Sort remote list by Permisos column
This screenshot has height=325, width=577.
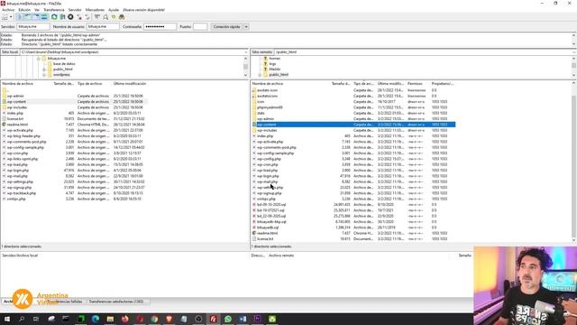pos(415,84)
